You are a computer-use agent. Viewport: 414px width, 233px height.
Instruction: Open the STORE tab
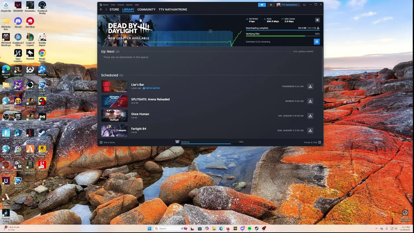114,9
